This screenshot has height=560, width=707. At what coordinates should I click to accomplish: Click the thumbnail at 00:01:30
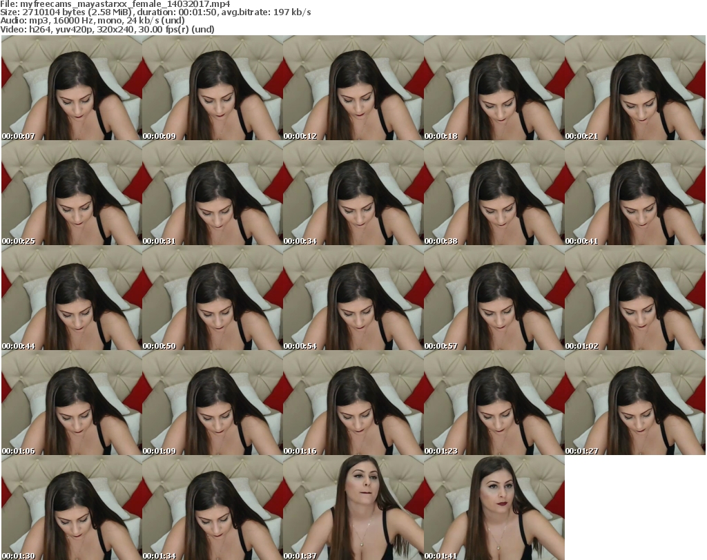(72, 508)
